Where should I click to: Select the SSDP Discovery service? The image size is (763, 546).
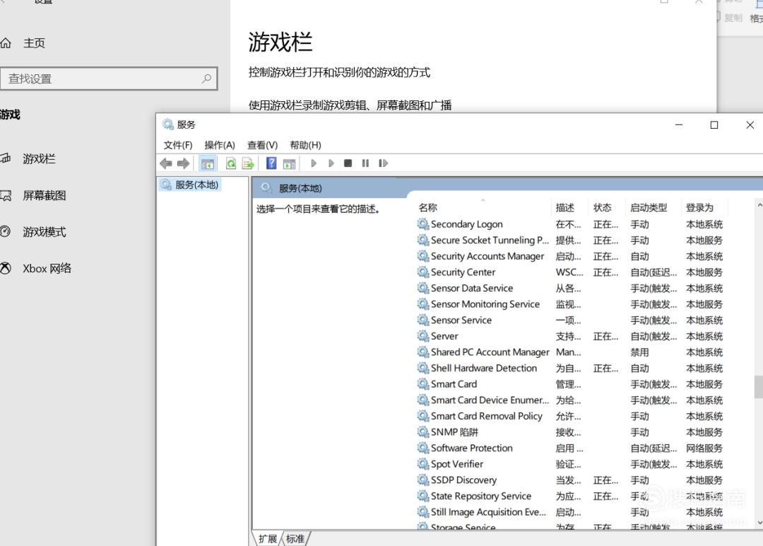click(463, 480)
